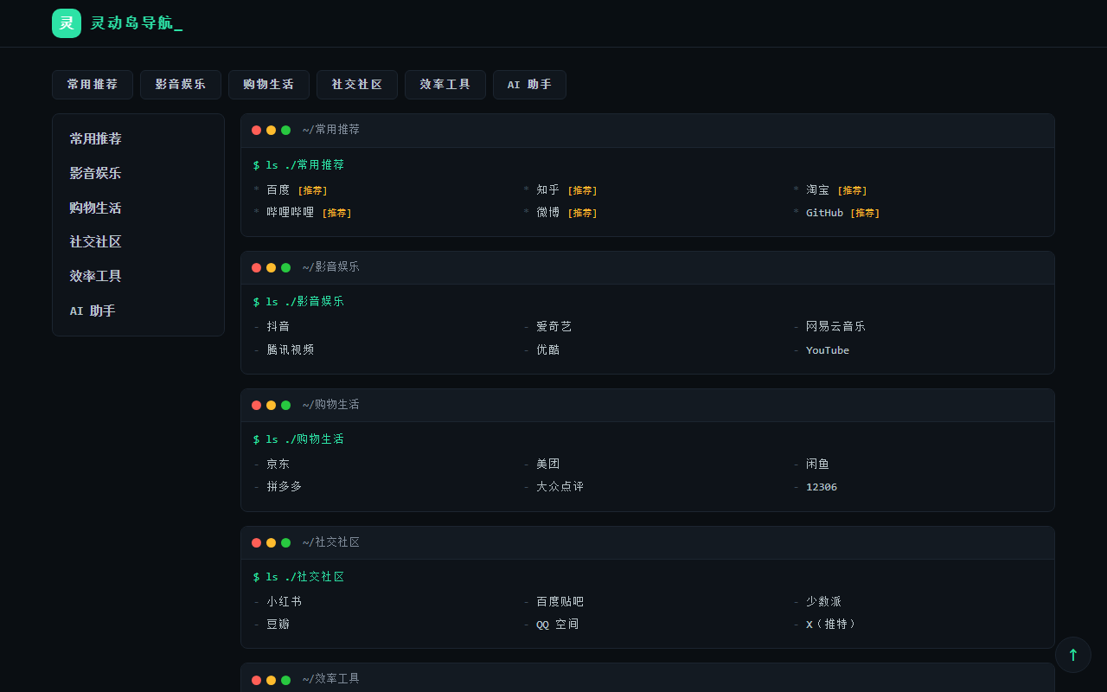The height and width of the screenshot is (692, 1107).
Task: Click the 灵动岛导航 site title
Action: (137, 23)
